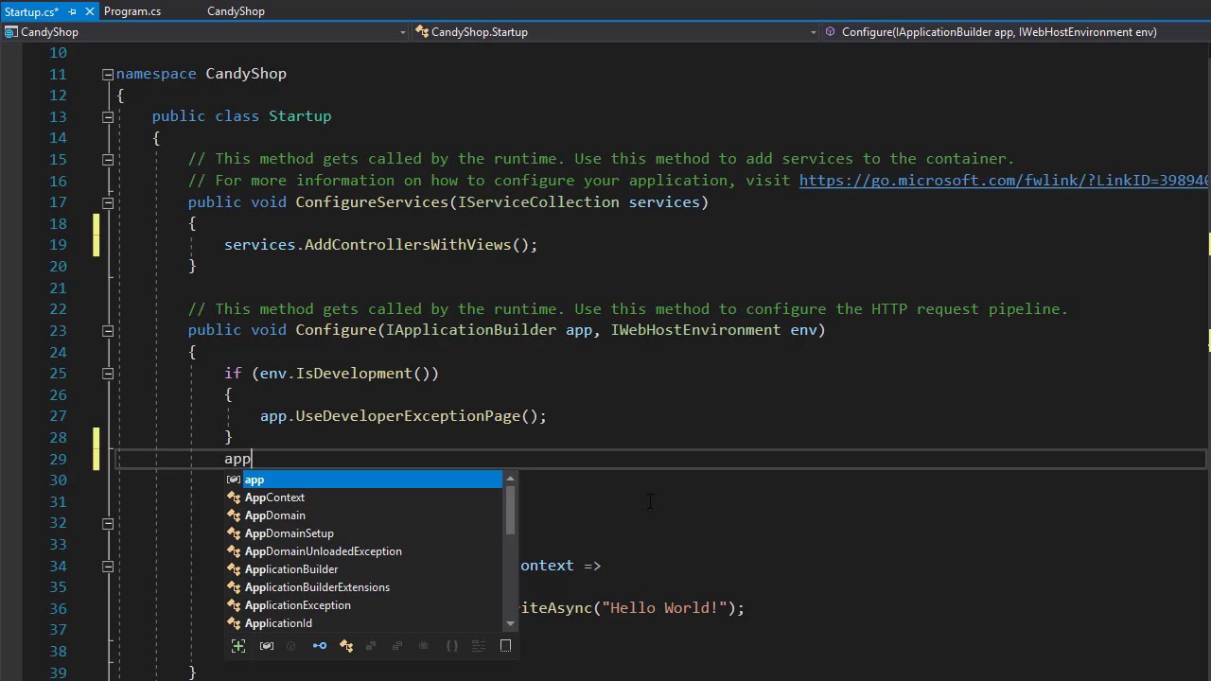
Task: Choose ApplicationId completion entry
Action: [x=364, y=623]
